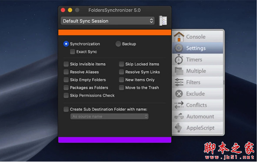Switch to the Multiple tab label

(196, 71)
